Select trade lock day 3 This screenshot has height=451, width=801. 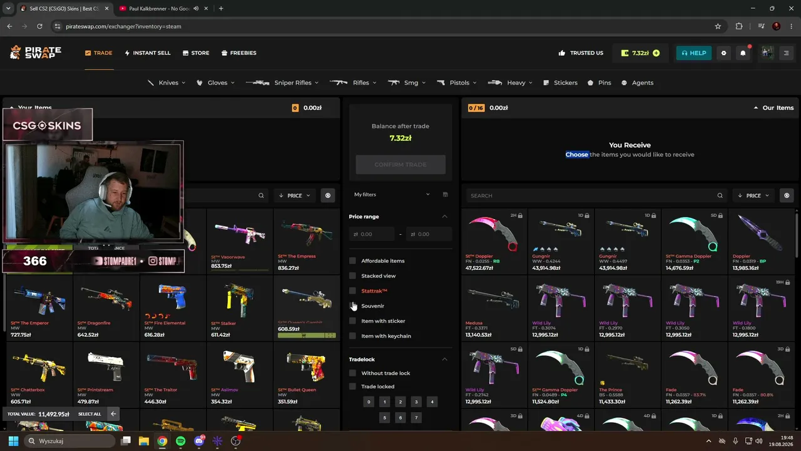pos(416,402)
